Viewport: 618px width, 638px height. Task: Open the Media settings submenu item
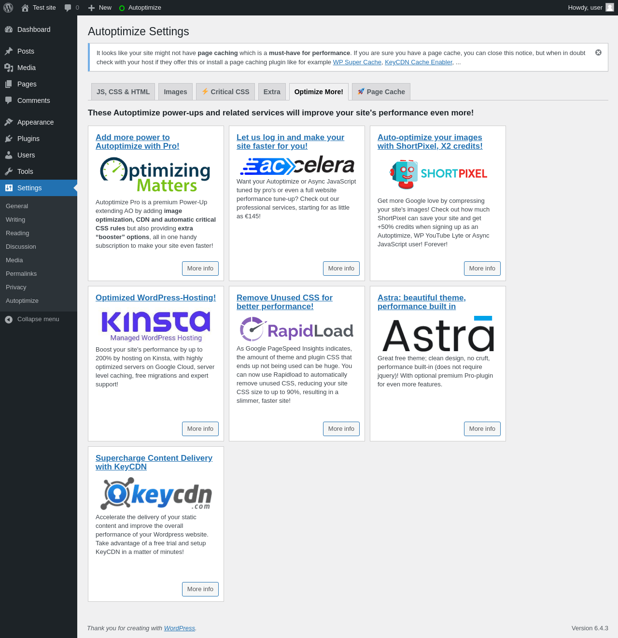[x=14, y=260]
